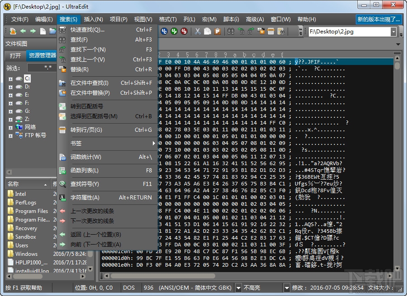Launch UltraSentry via the red US icon
This screenshot has width=407, height=296.
184,31
